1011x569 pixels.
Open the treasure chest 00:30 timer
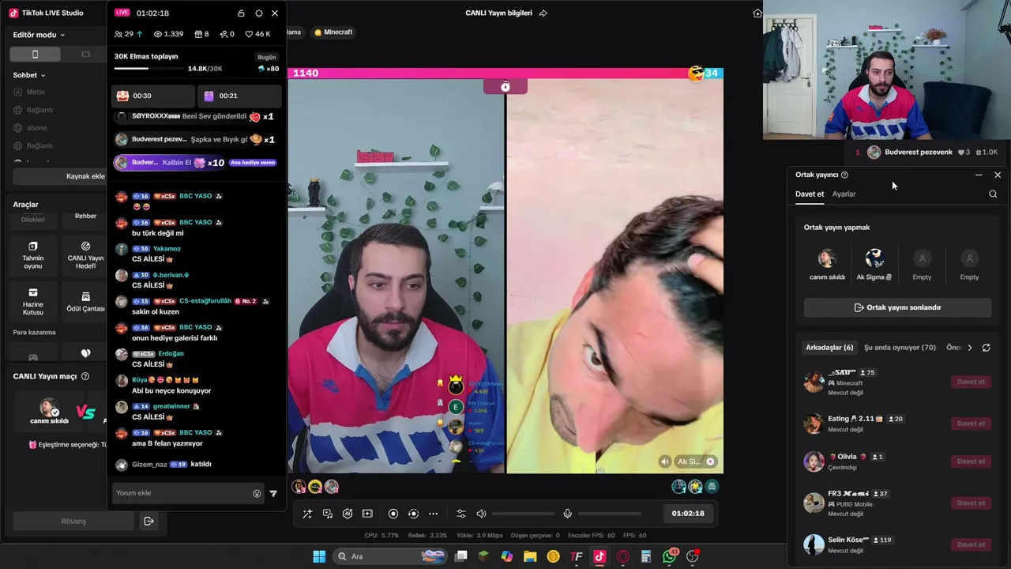point(152,96)
